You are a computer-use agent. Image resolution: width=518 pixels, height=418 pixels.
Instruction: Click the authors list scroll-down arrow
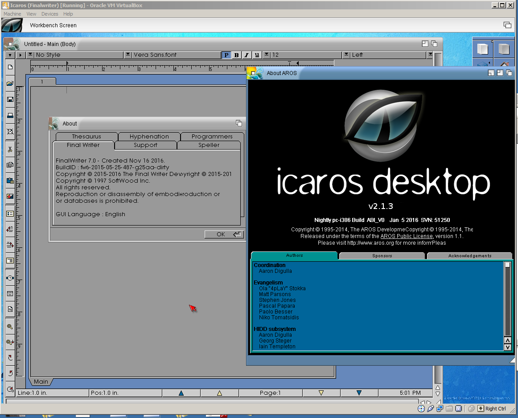[507, 347]
